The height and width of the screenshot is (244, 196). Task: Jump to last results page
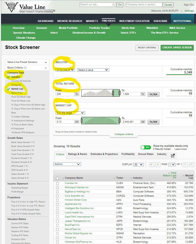[x=191, y=164]
